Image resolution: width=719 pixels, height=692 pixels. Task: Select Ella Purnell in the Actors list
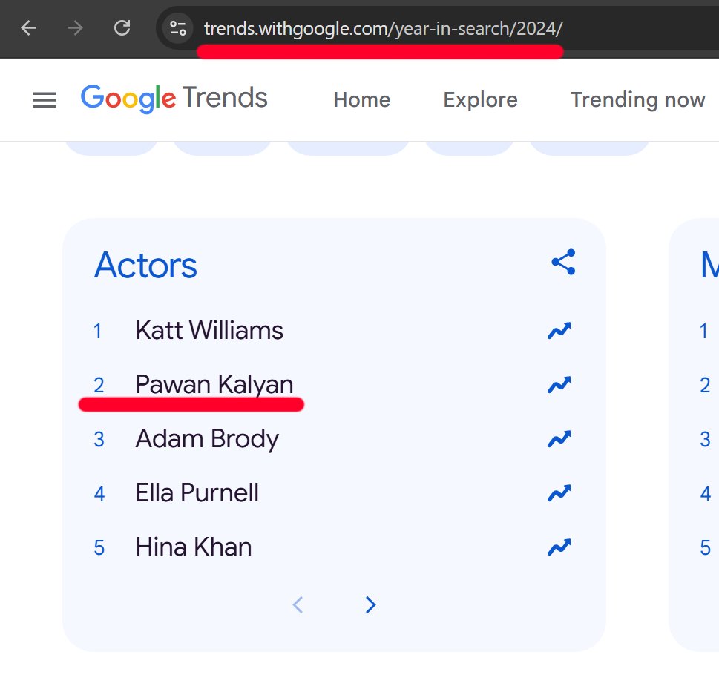[x=197, y=493]
